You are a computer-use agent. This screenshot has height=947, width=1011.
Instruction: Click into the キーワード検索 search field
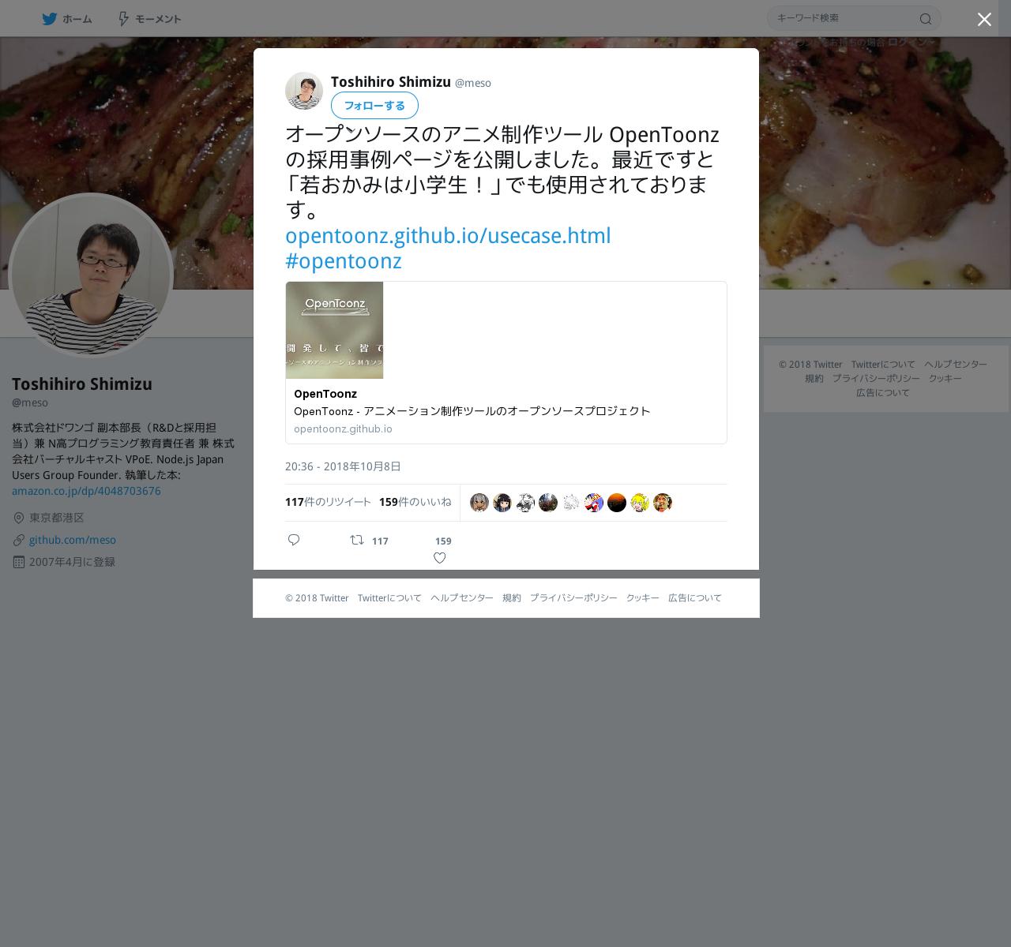845,18
